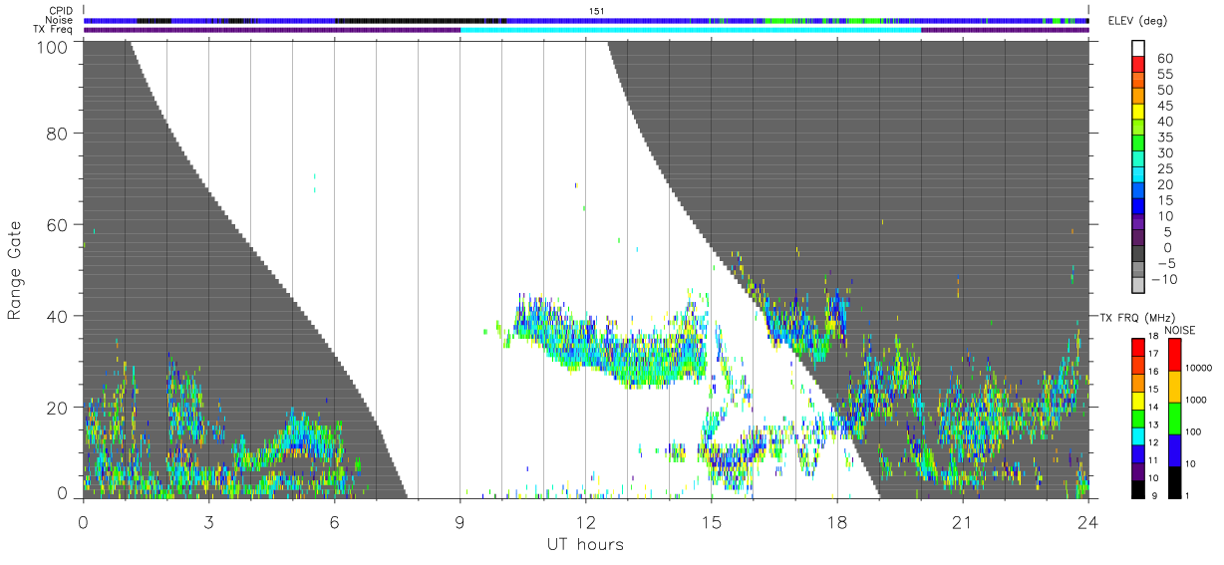Click the blue swatch on NOISE colorbar

(x=1175, y=448)
